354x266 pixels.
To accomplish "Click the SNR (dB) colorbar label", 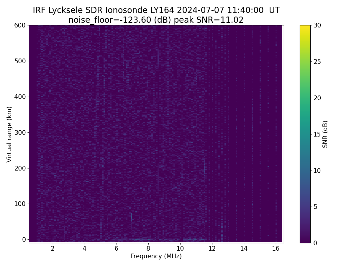I will [325, 134].
